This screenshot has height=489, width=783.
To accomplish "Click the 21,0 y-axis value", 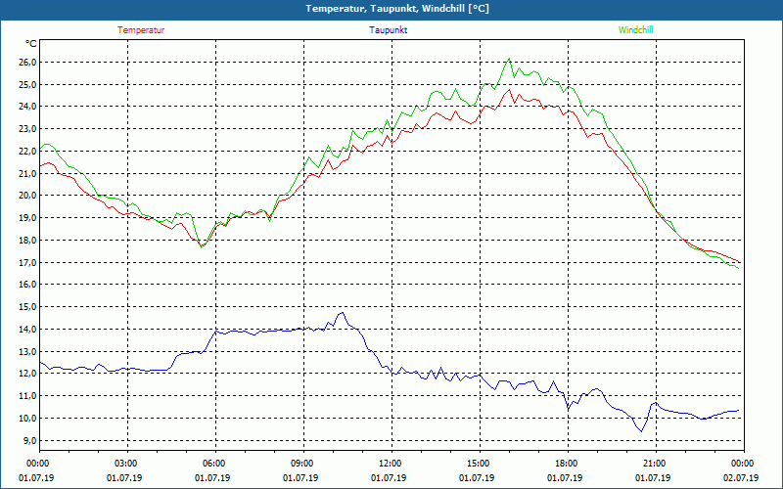I will click(27, 174).
